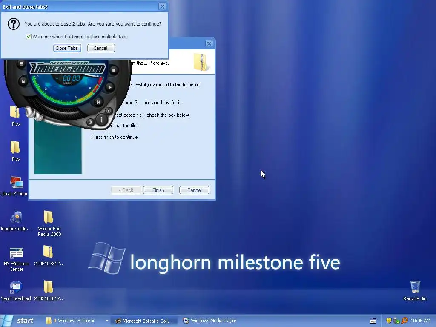This screenshot has height=327, width=436.
Task: Close the Exit and close tabs dialog with X
Action: click(162, 7)
